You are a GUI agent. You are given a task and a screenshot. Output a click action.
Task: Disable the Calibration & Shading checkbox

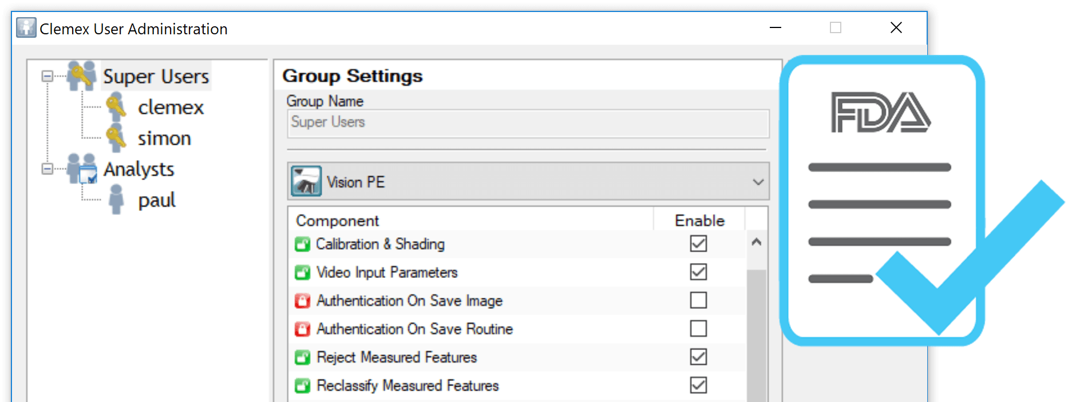click(x=698, y=244)
